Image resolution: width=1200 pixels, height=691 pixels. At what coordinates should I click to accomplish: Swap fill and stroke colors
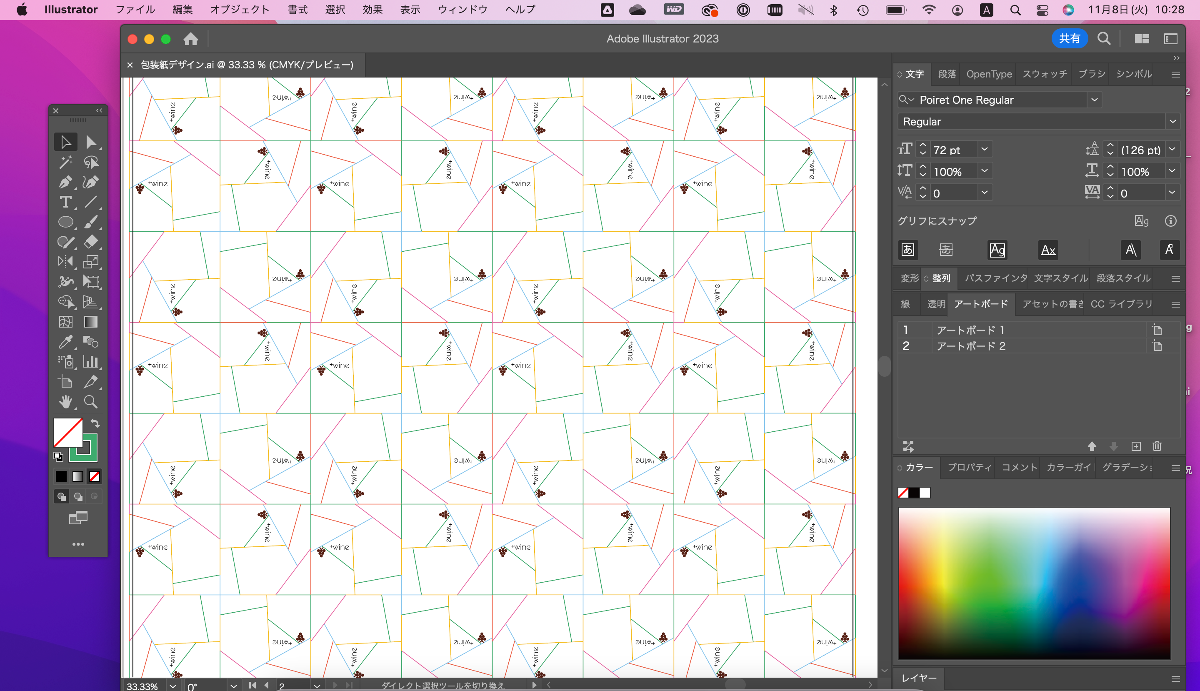pyautogui.click(x=95, y=423)
